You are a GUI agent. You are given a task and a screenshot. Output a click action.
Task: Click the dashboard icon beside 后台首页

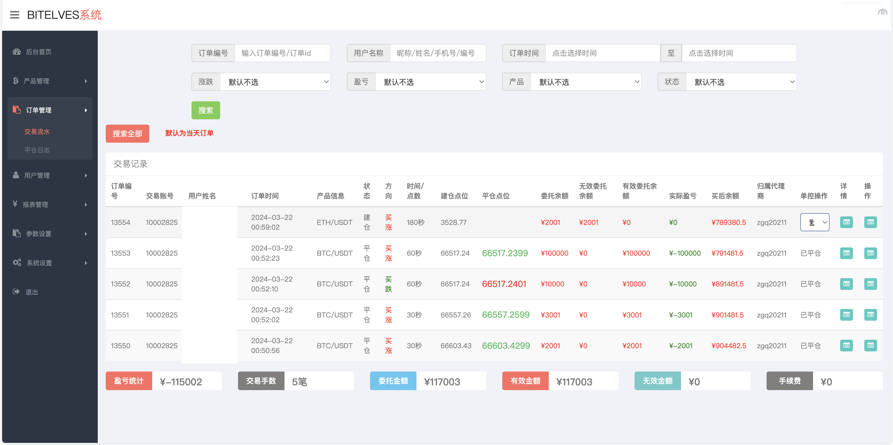pyautogui.click(x=17, y=51)
